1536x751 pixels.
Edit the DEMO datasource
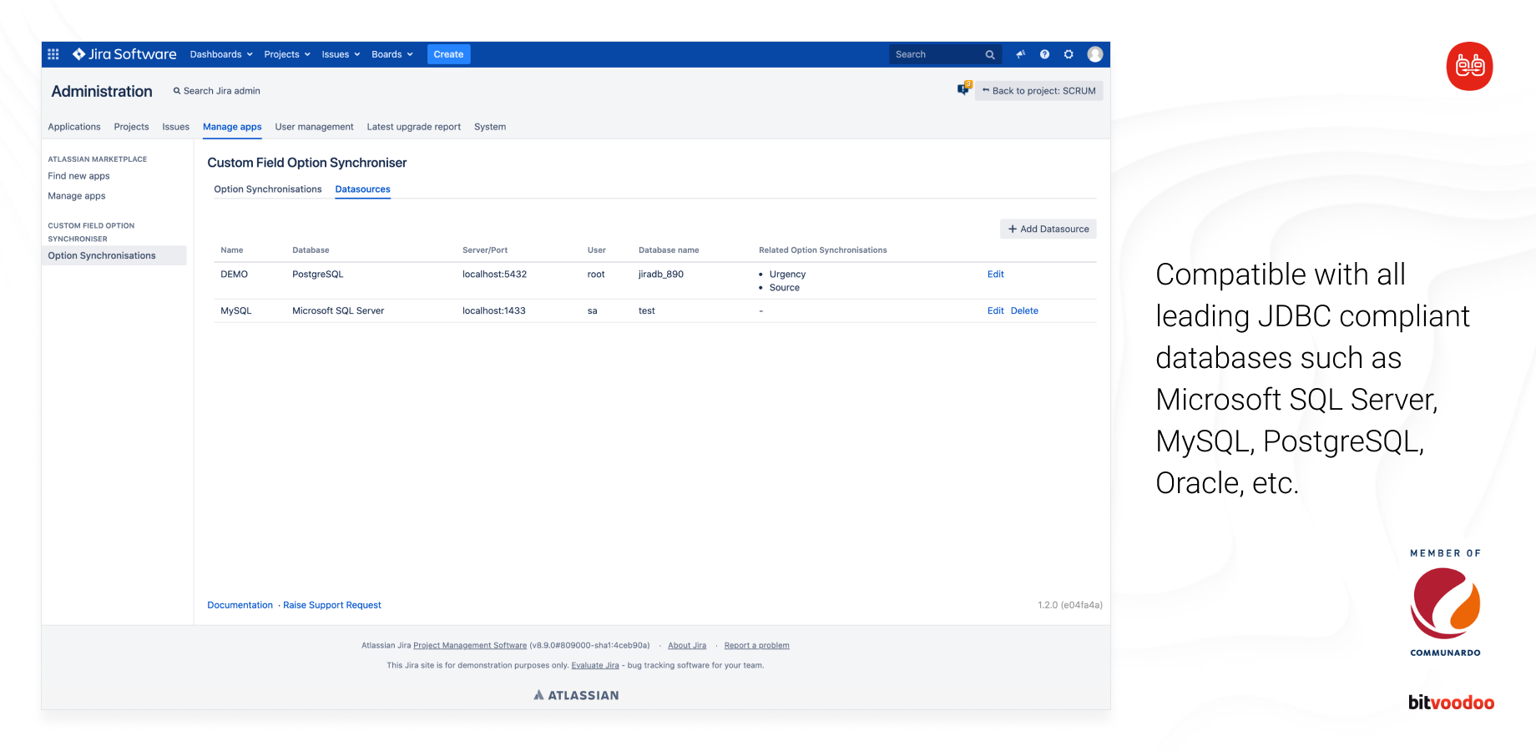tap(995, 275)
